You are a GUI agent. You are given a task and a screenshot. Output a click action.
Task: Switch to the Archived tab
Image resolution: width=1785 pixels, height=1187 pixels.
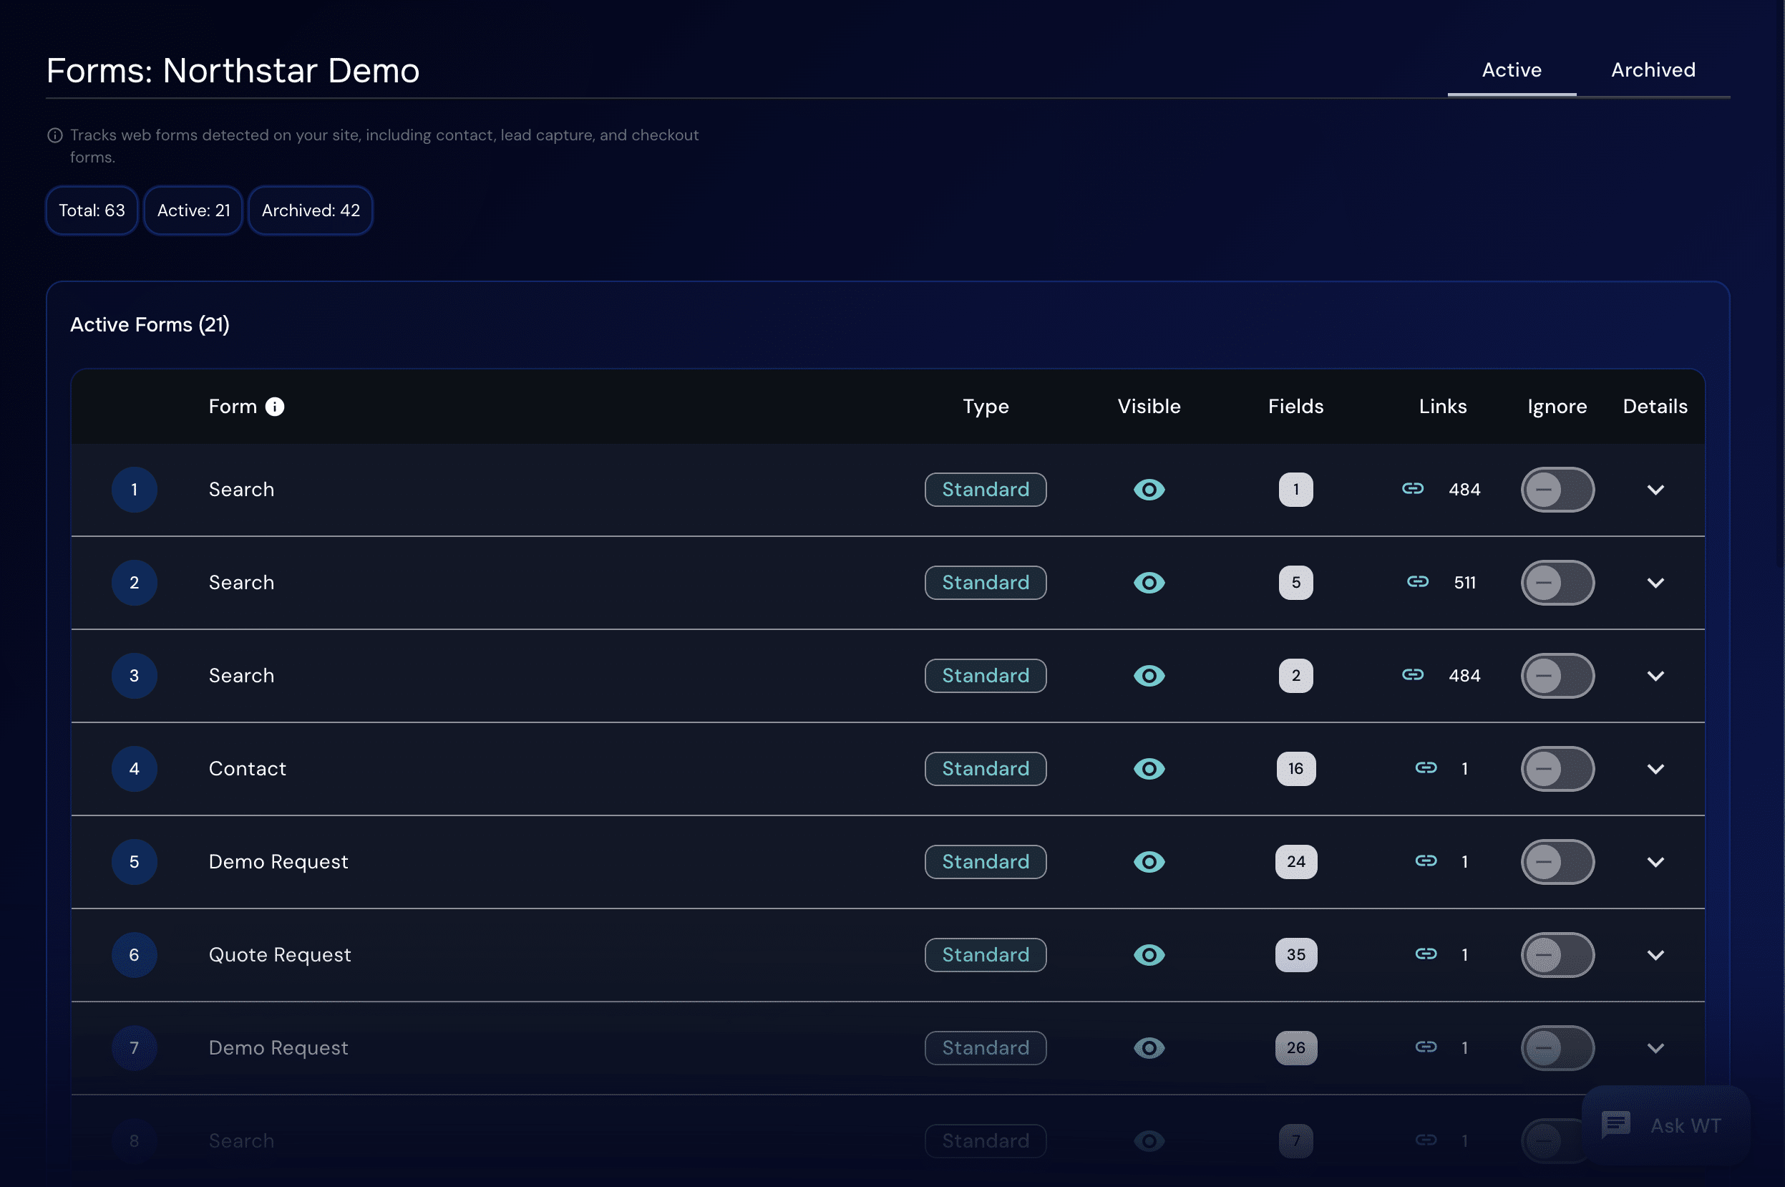(1653, 70)
